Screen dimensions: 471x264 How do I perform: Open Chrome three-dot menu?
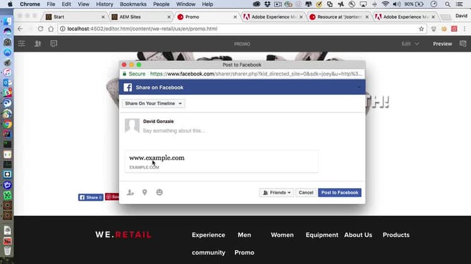[464, 29]
